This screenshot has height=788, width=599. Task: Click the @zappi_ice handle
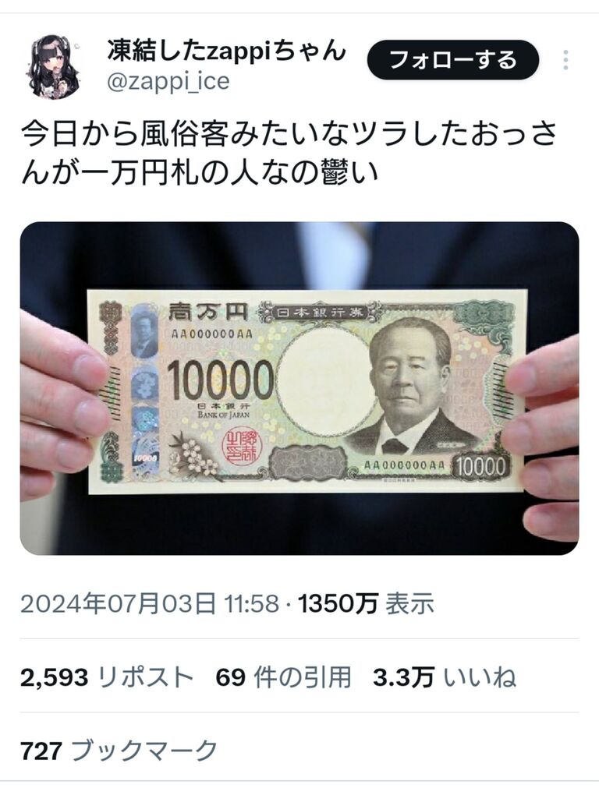tap(168, 81)
